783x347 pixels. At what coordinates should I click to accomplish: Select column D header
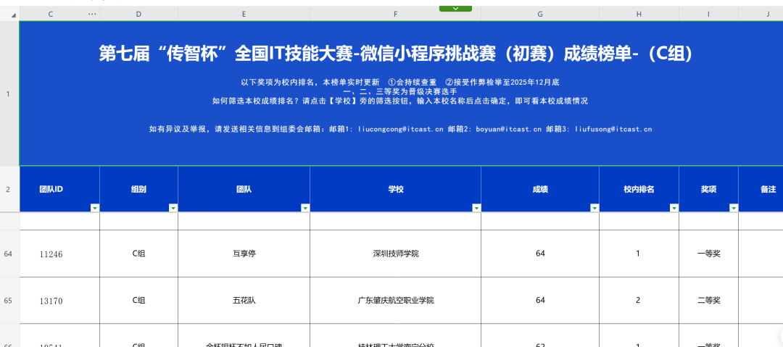138,14
